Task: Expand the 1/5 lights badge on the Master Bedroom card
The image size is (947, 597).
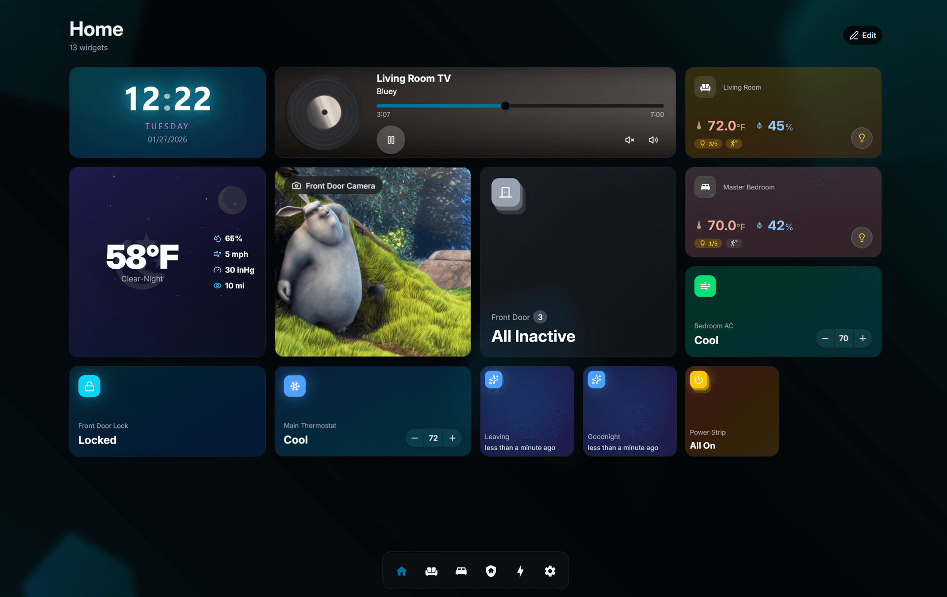Action: tap(708, 243)
